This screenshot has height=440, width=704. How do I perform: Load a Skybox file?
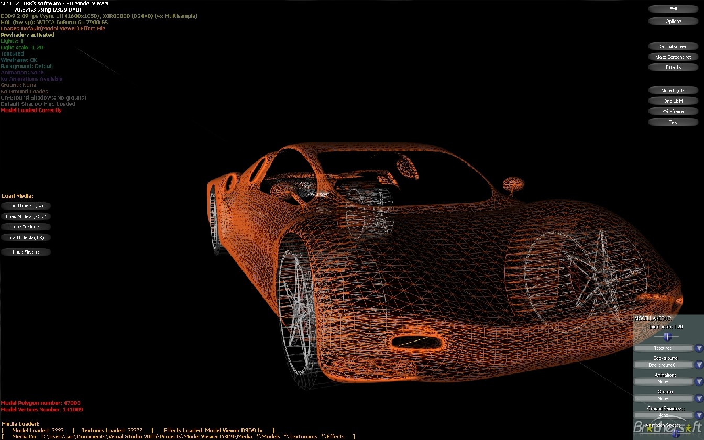point(26,252)
